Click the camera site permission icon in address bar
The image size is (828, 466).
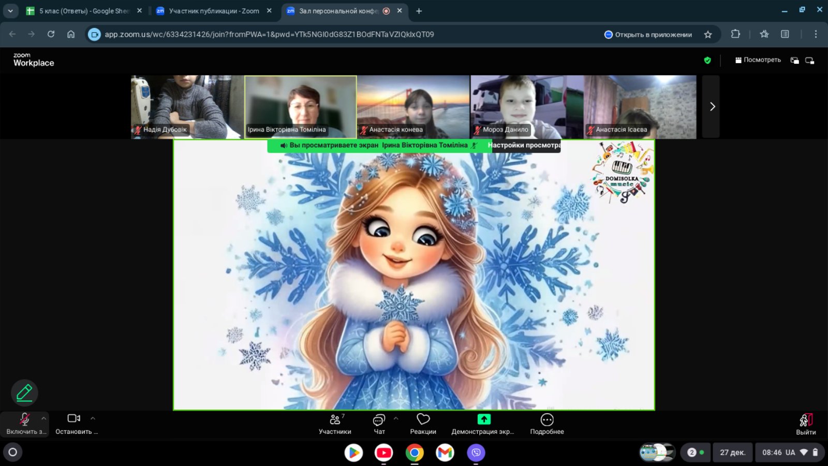(94, 35)
